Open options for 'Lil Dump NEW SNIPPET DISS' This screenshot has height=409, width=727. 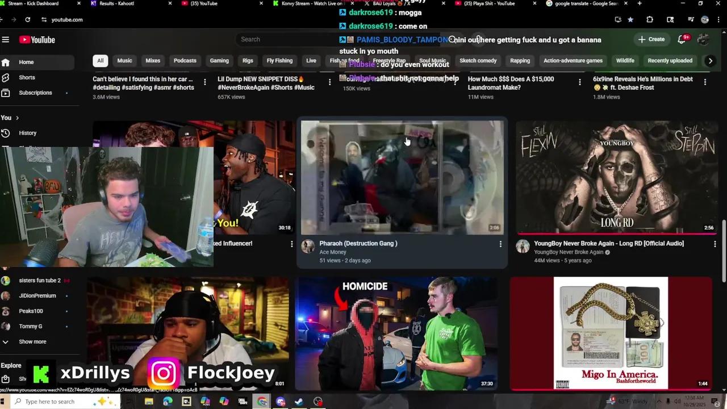(x=329, y=82)
